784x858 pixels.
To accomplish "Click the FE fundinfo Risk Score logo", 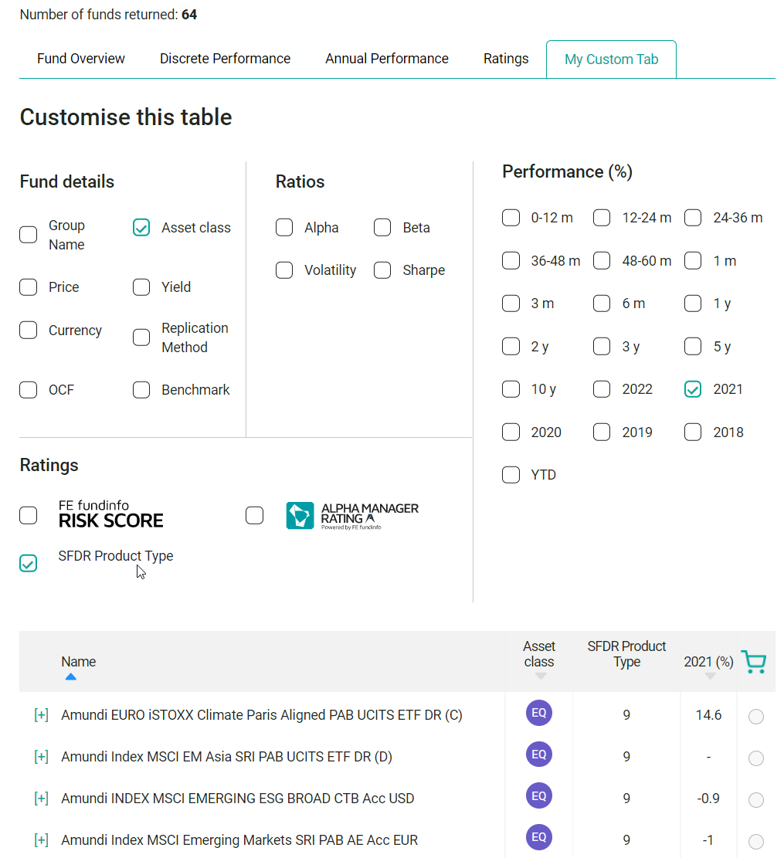I will click(110, 515).
